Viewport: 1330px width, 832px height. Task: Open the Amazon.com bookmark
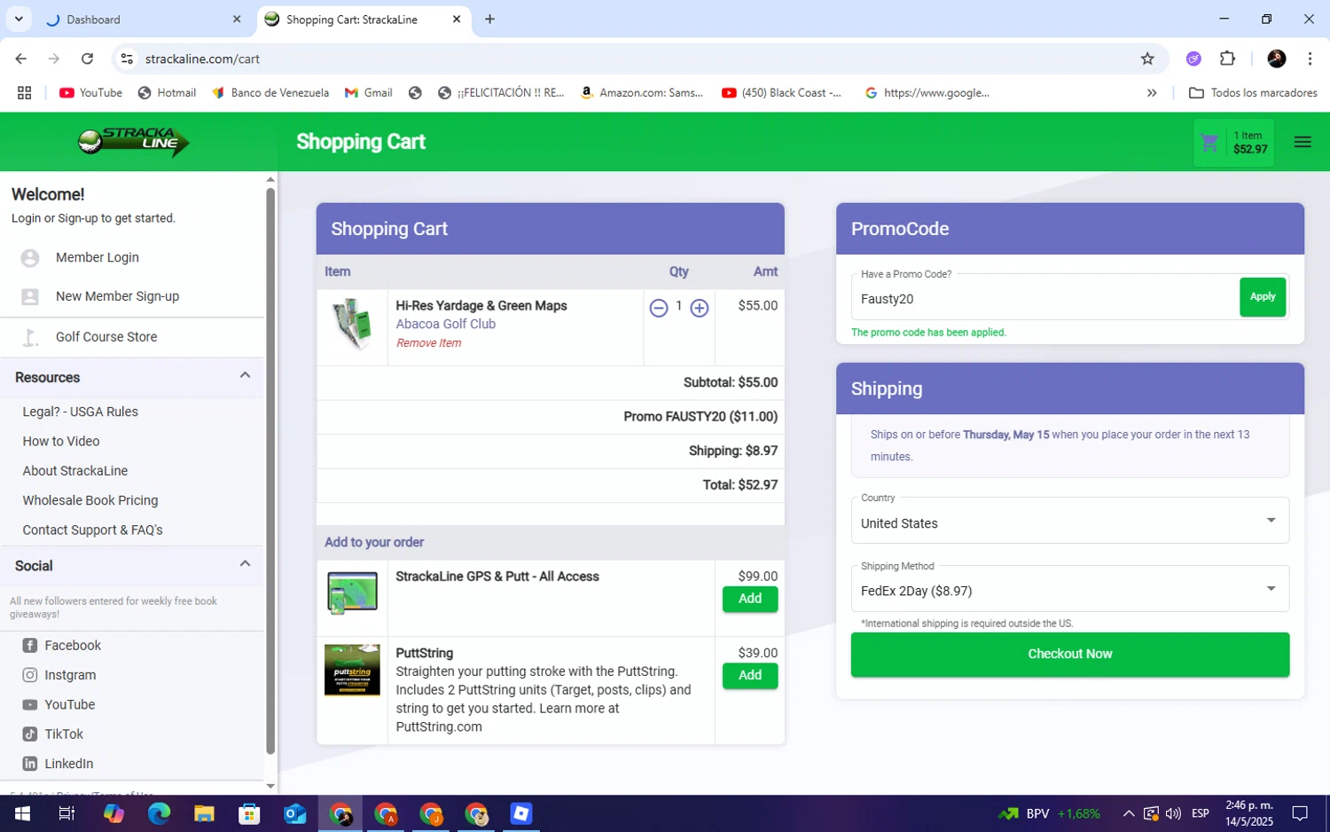pyautogui.click(x=642, y=93)
